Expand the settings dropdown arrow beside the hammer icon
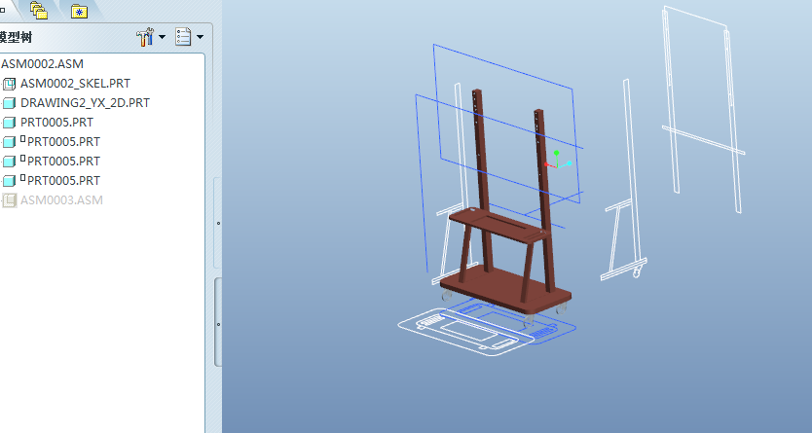The width and height of the screenshot is (812, 433). click(162, 37)
